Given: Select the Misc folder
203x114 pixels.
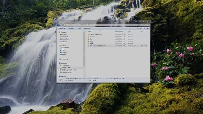Looking at the screenshot, I should (x=91, y=39).
